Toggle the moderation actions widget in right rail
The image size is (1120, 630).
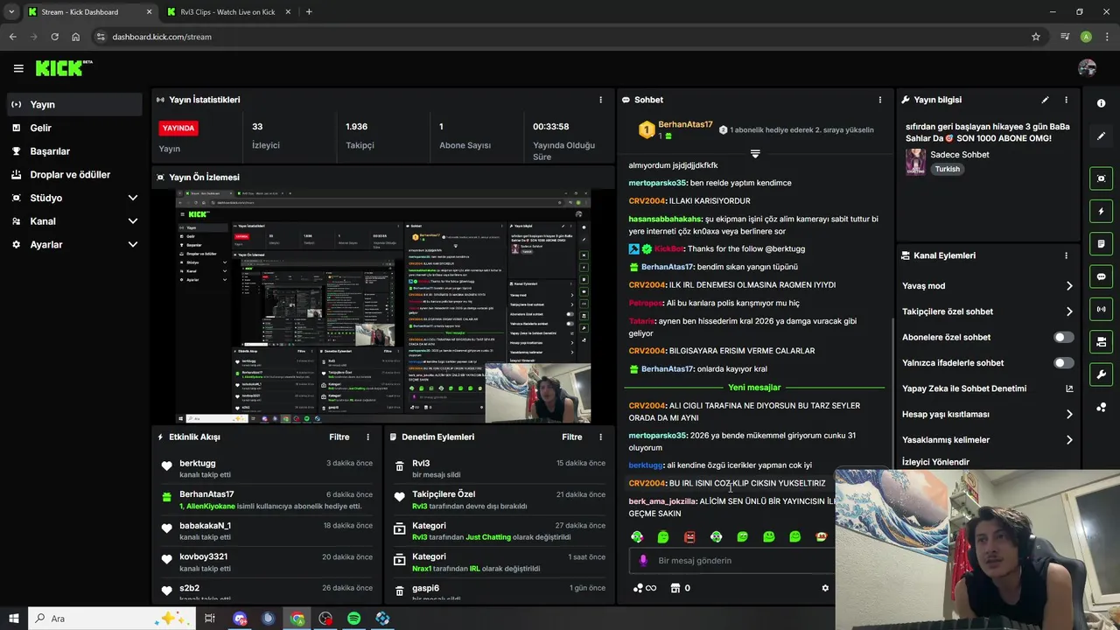point(1101,341)
